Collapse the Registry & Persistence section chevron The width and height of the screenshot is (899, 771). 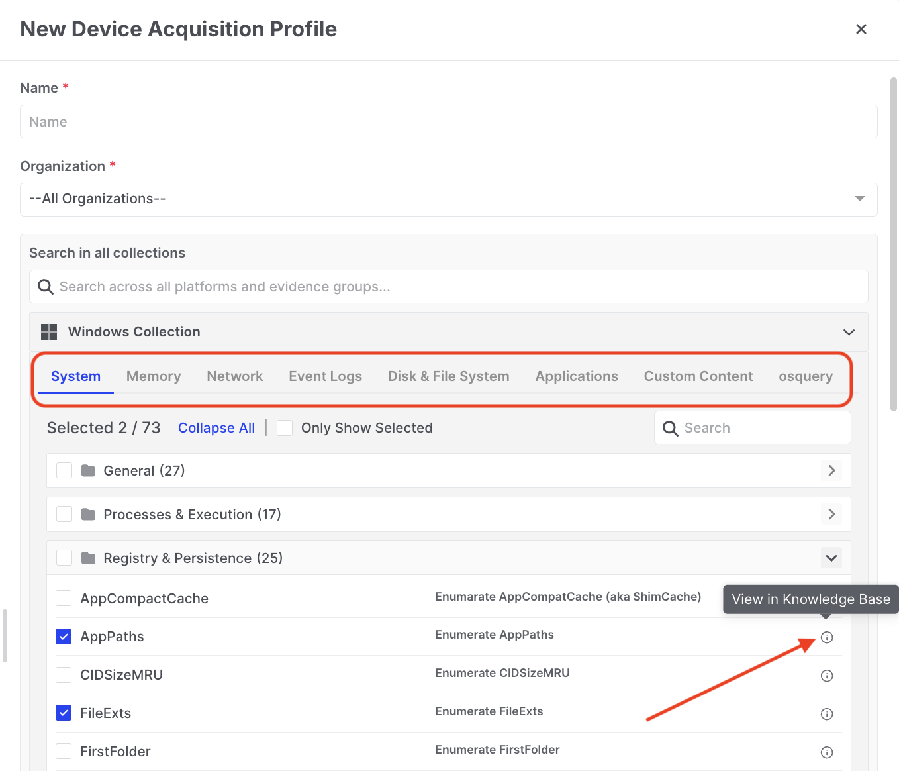click(831, 558)
